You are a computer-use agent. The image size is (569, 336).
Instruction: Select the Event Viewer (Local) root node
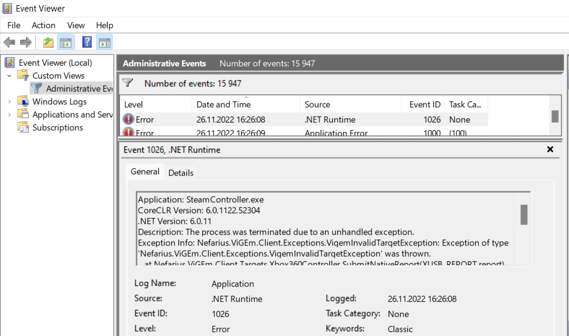click(x=55, y=63)
